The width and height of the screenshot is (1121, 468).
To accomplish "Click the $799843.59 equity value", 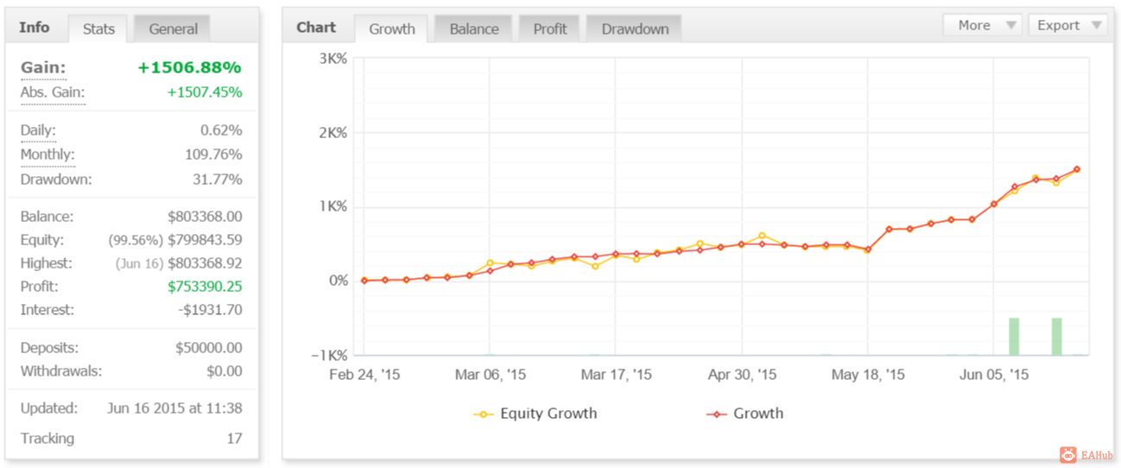I will point(203,240).
